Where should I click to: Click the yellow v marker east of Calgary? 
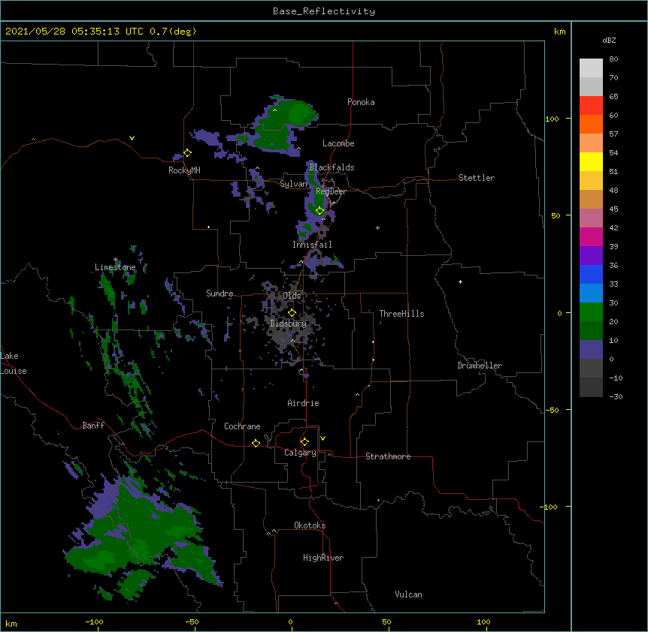(322, 438)
